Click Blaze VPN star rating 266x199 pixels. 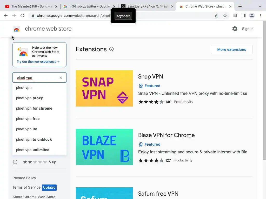[x=151, y=160]
